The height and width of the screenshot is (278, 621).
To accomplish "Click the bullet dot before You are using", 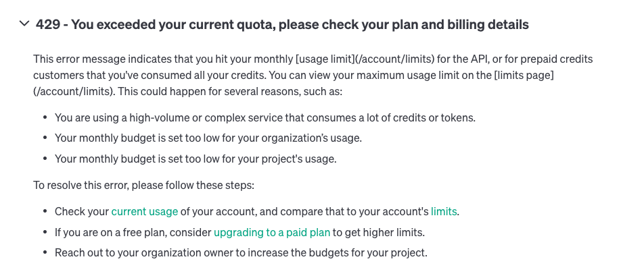I will coord(45,117).
